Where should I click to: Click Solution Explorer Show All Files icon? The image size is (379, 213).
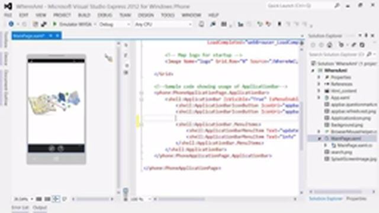(362, 45)
